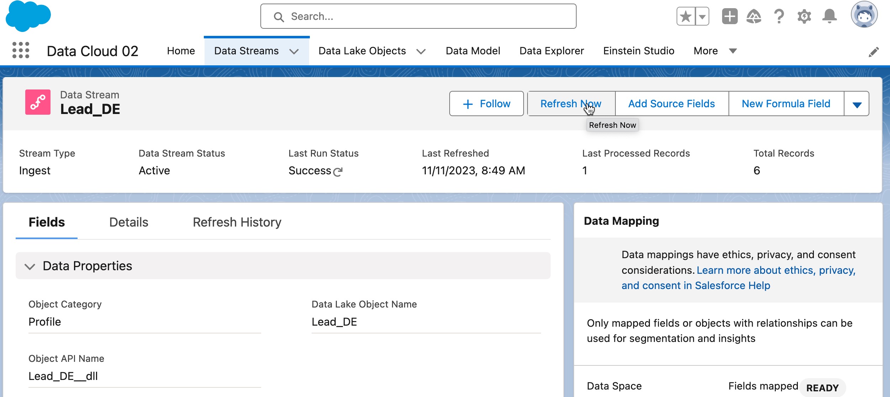Open the user profile avatar
This screenshot has width=890, height=397.
(864, 15)
